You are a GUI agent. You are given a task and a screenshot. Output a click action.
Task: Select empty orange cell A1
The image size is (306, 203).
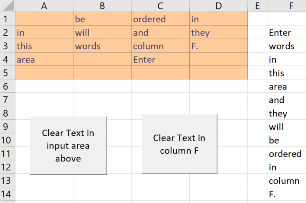[44, 19]
